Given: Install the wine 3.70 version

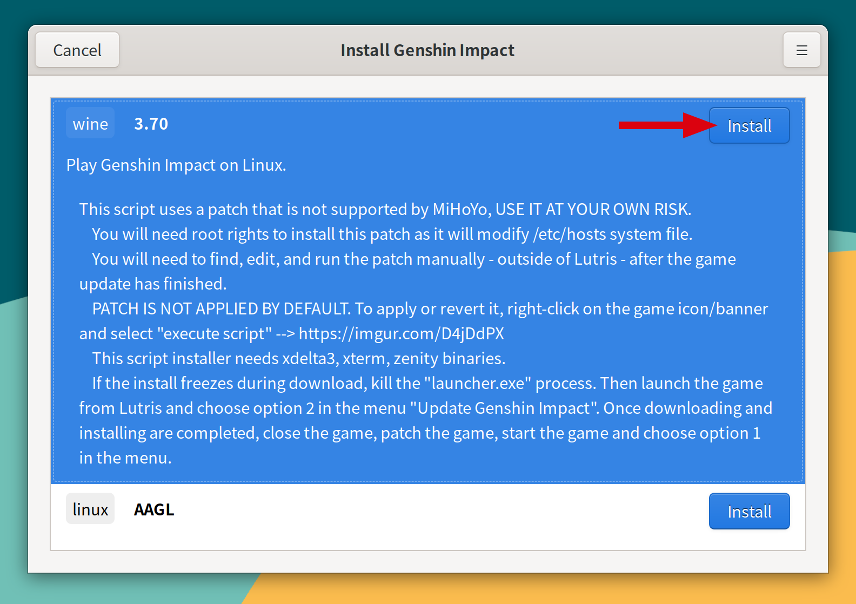Looking at the screenshot, I should click(749, 125).
